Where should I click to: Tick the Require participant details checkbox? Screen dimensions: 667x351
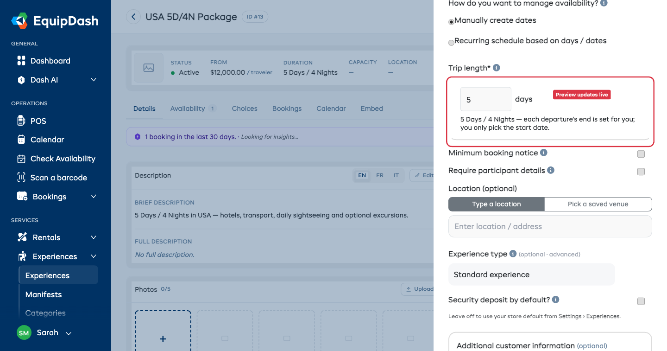click(x=641, y=172)
